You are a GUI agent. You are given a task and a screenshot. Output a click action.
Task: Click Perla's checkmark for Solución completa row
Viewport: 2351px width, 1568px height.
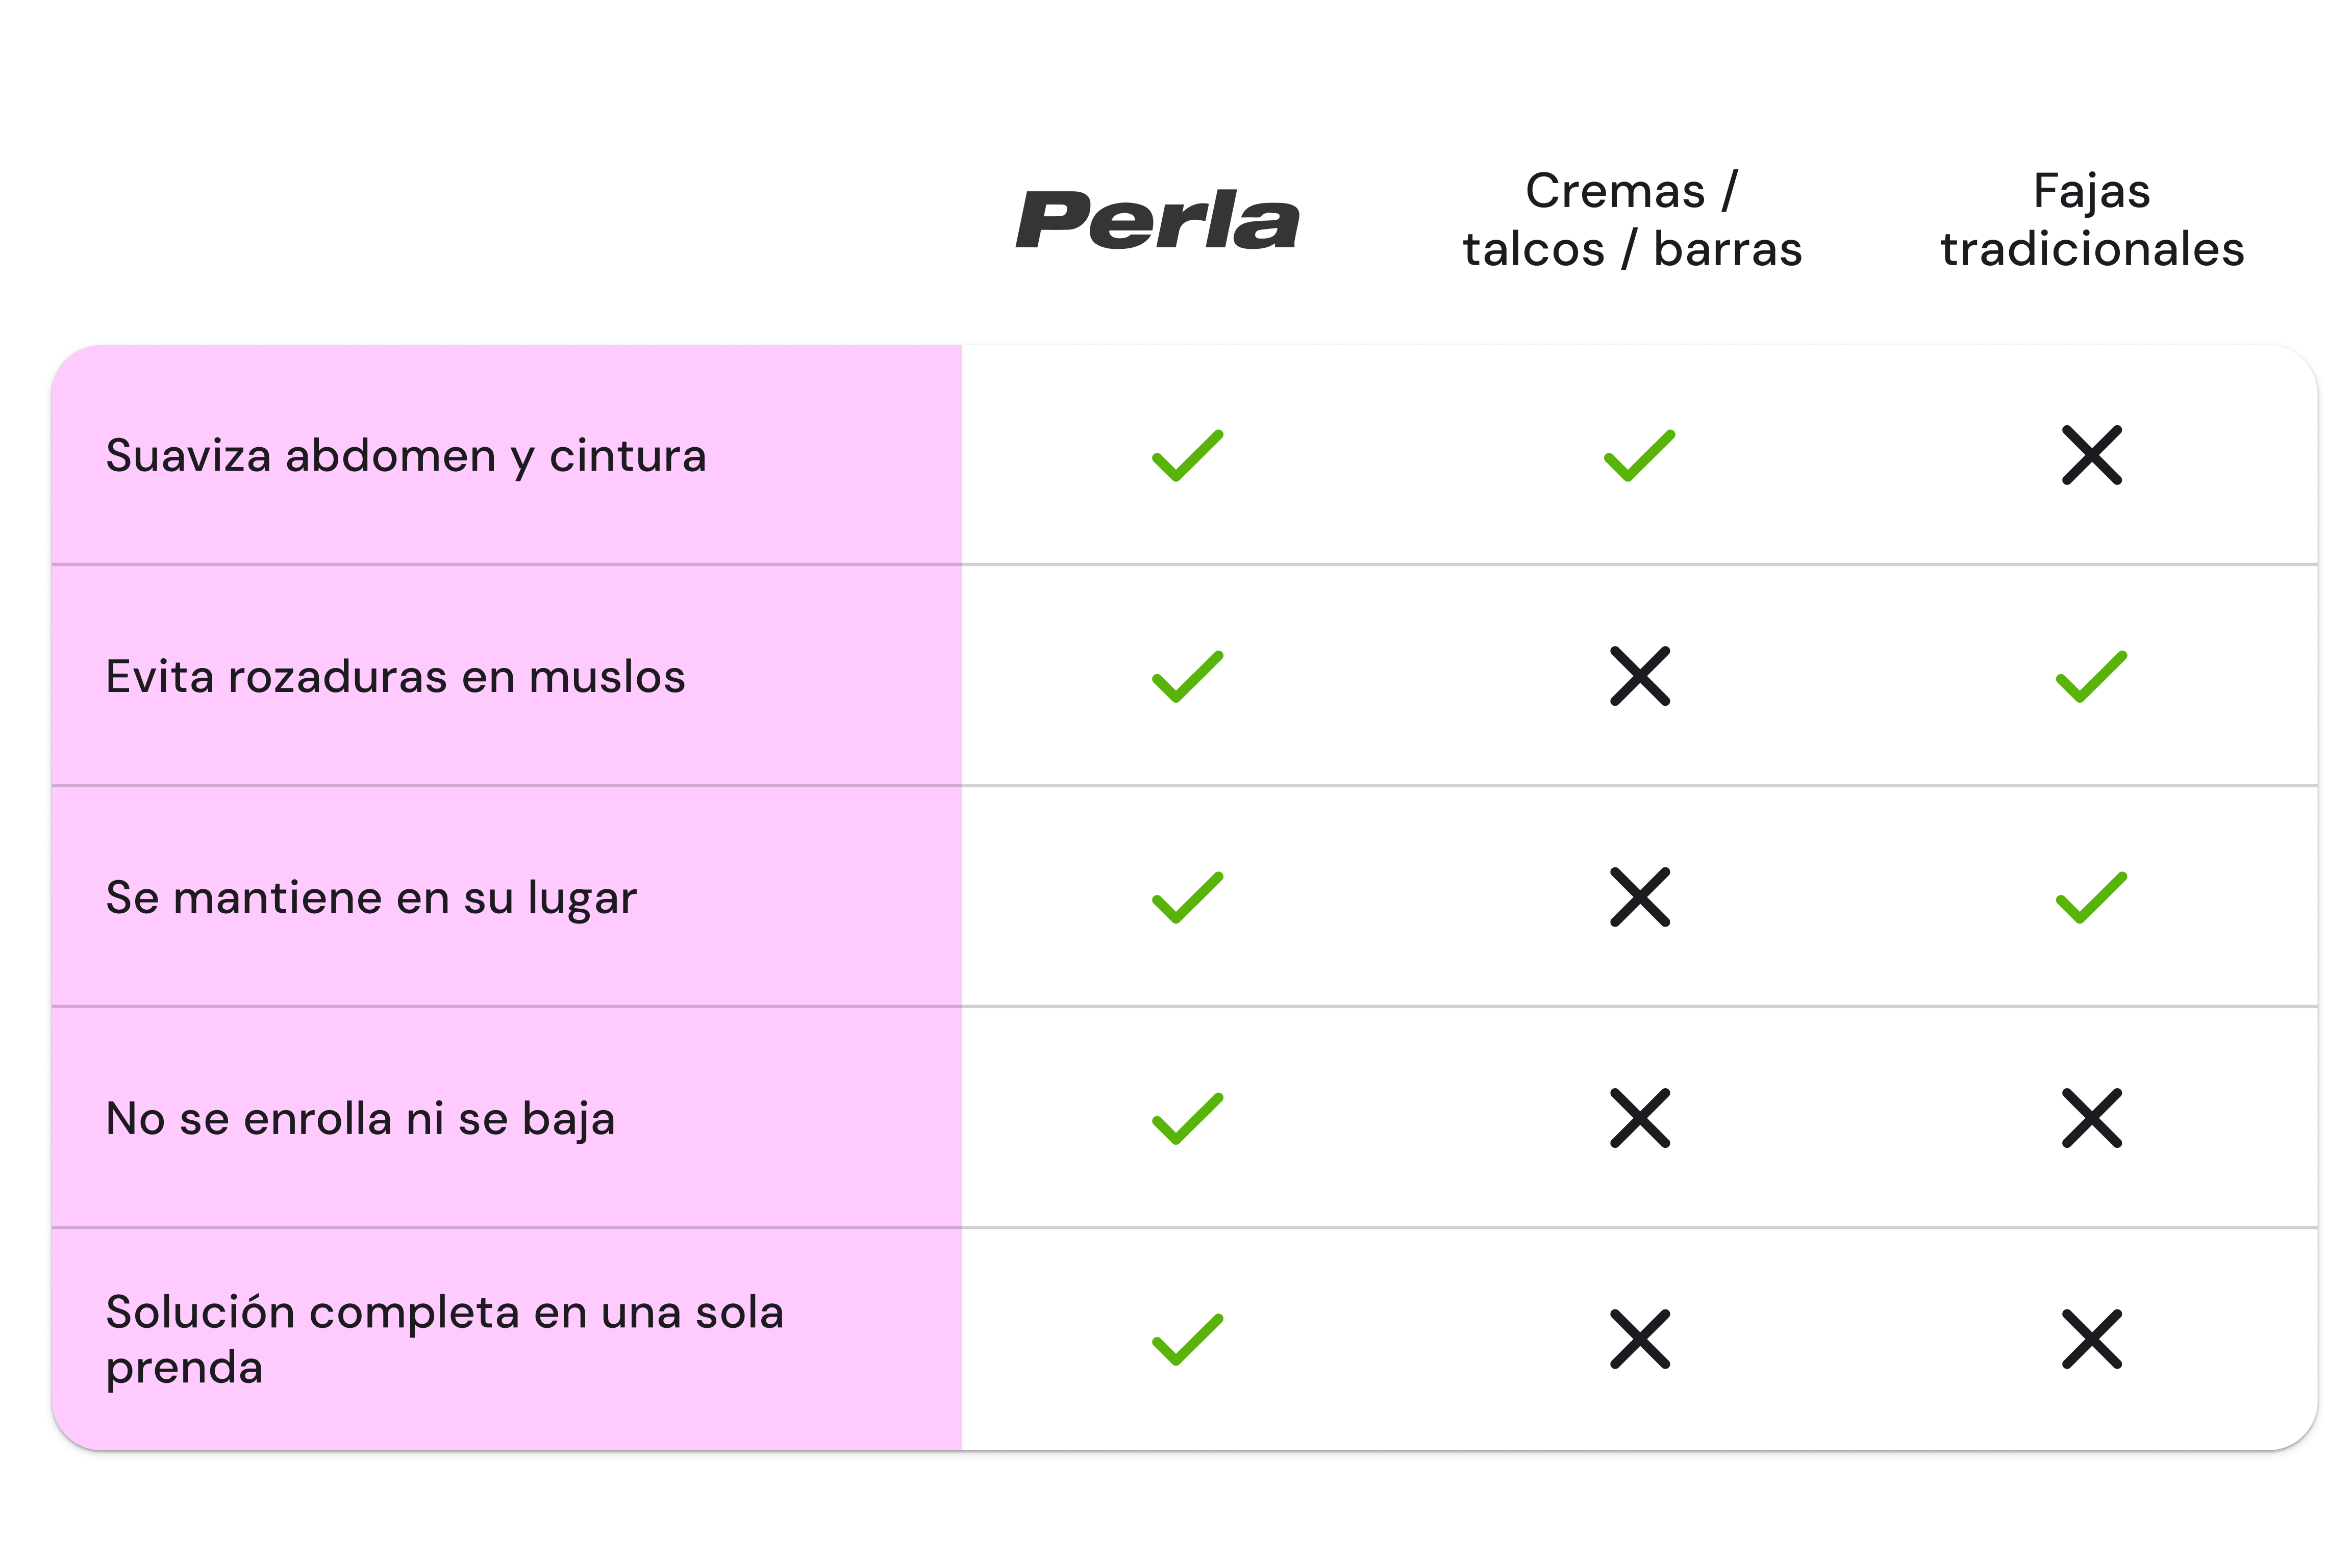pos(1188,1339)
